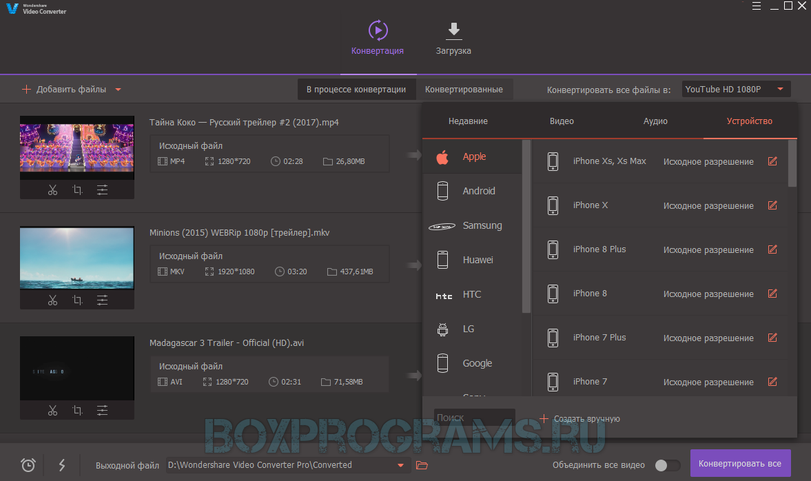Screen dimensions: 811x481
Task: Crop the Minions video
Action: click(78, 300)
